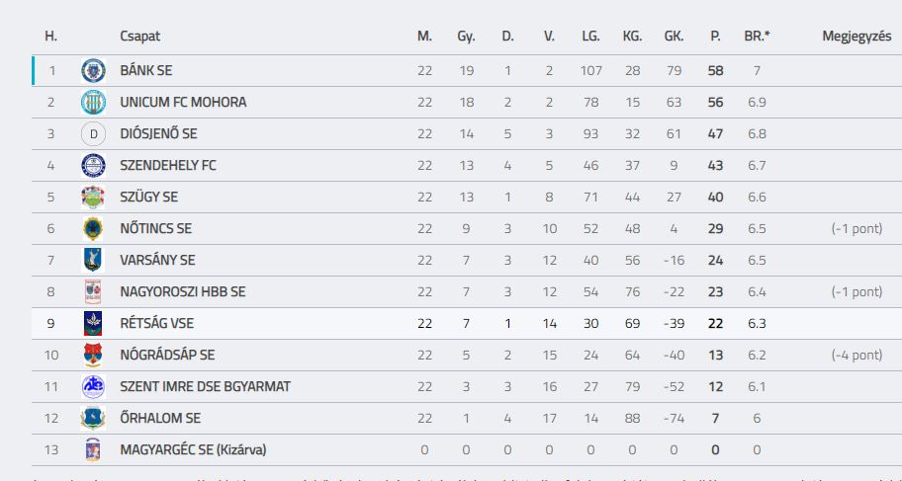Click the BR.* column header
902x481 pixels.
(757, 37)
